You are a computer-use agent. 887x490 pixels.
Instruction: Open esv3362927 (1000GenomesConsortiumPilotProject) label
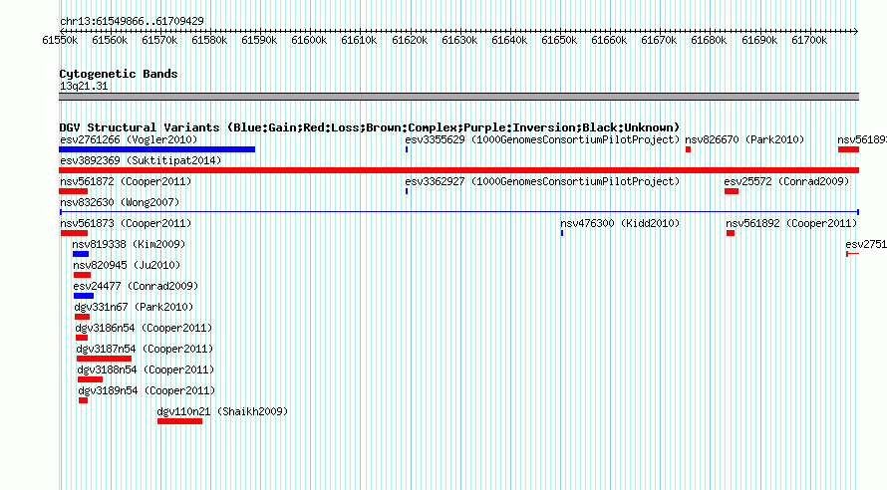tap(542, 181)
